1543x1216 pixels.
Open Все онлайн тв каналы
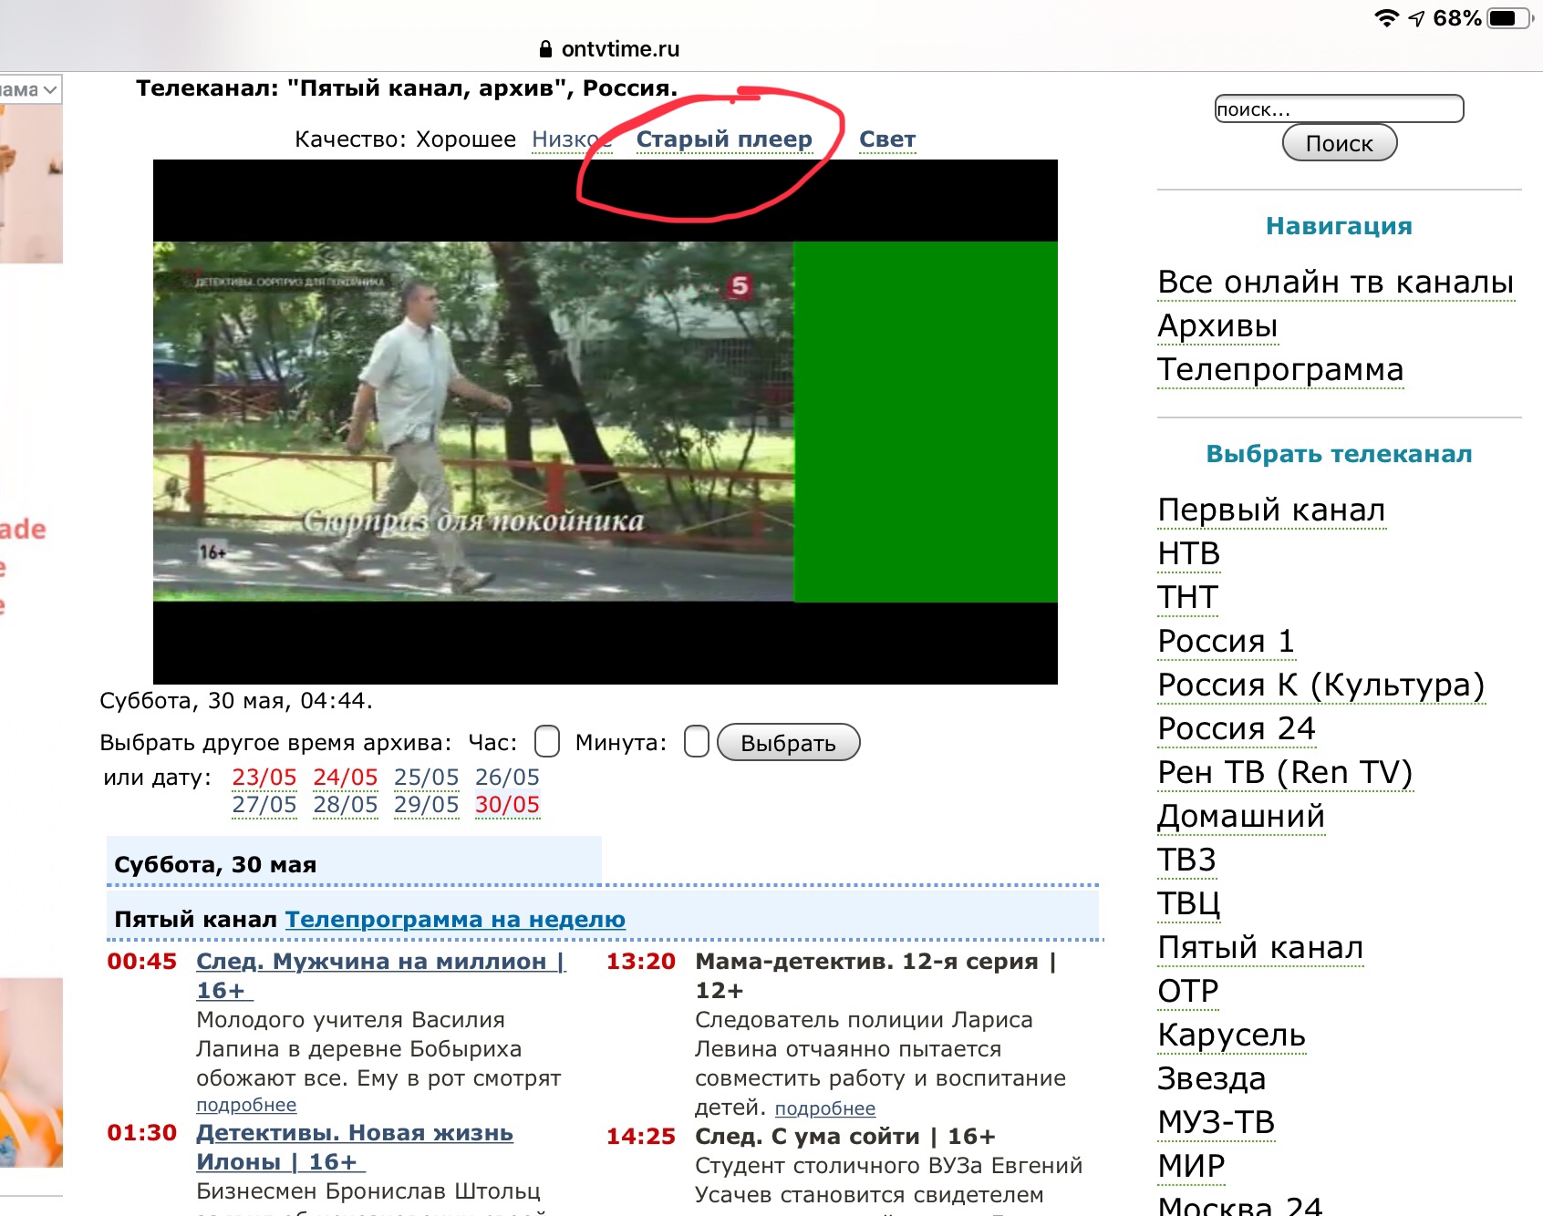[1336, 283]
